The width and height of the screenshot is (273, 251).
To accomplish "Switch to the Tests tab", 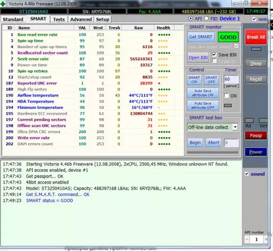I will 59,19.
